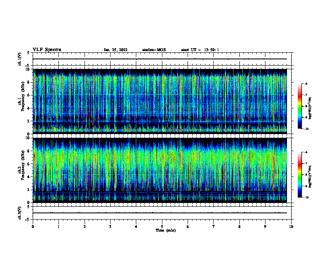The height and width of the screenshot is (254, 328).
Task: Click the "-6" label on ch.1 colorbar
Action: pyautogui.click(x=306, y=84)
